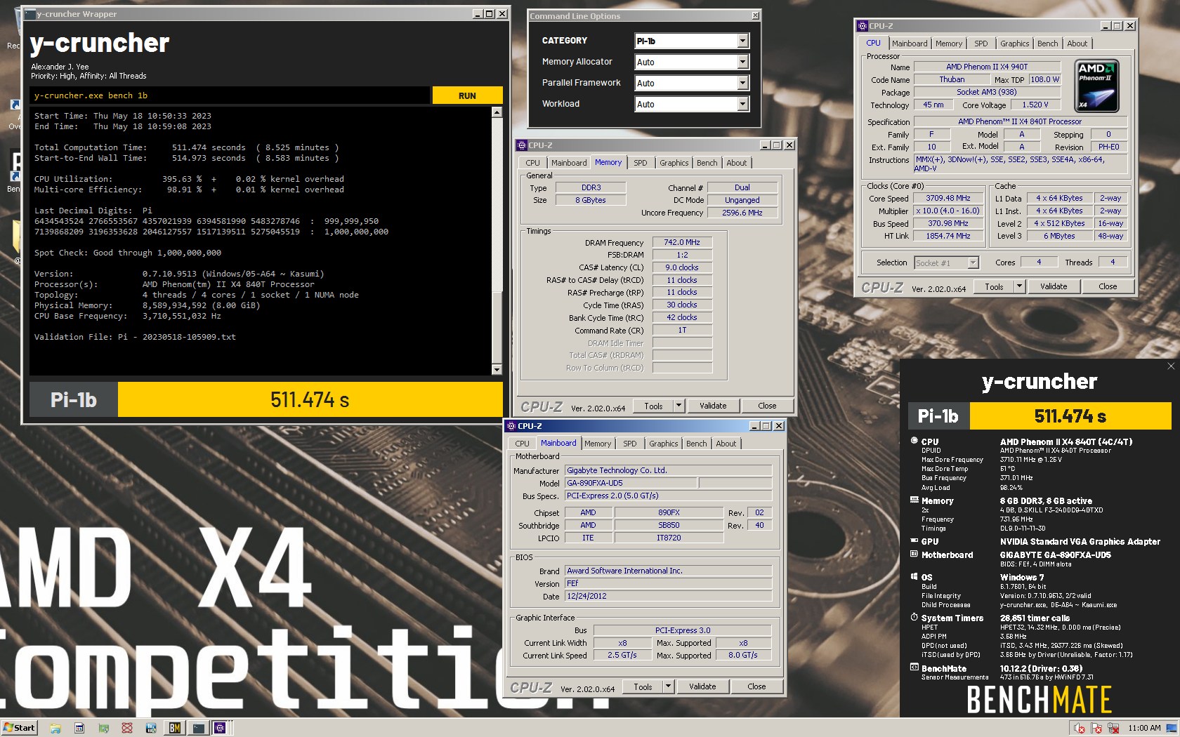Image resolution: width=1180 pixels, height=737 pixels.
Task: Open Bench tab in CPU-Z CPU window
Action: coord(1047,44)
